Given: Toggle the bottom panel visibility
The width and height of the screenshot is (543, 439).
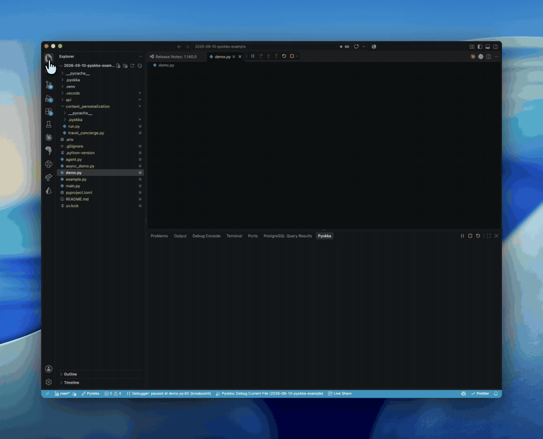Looking at the screenshot, I should click(488, 46).
